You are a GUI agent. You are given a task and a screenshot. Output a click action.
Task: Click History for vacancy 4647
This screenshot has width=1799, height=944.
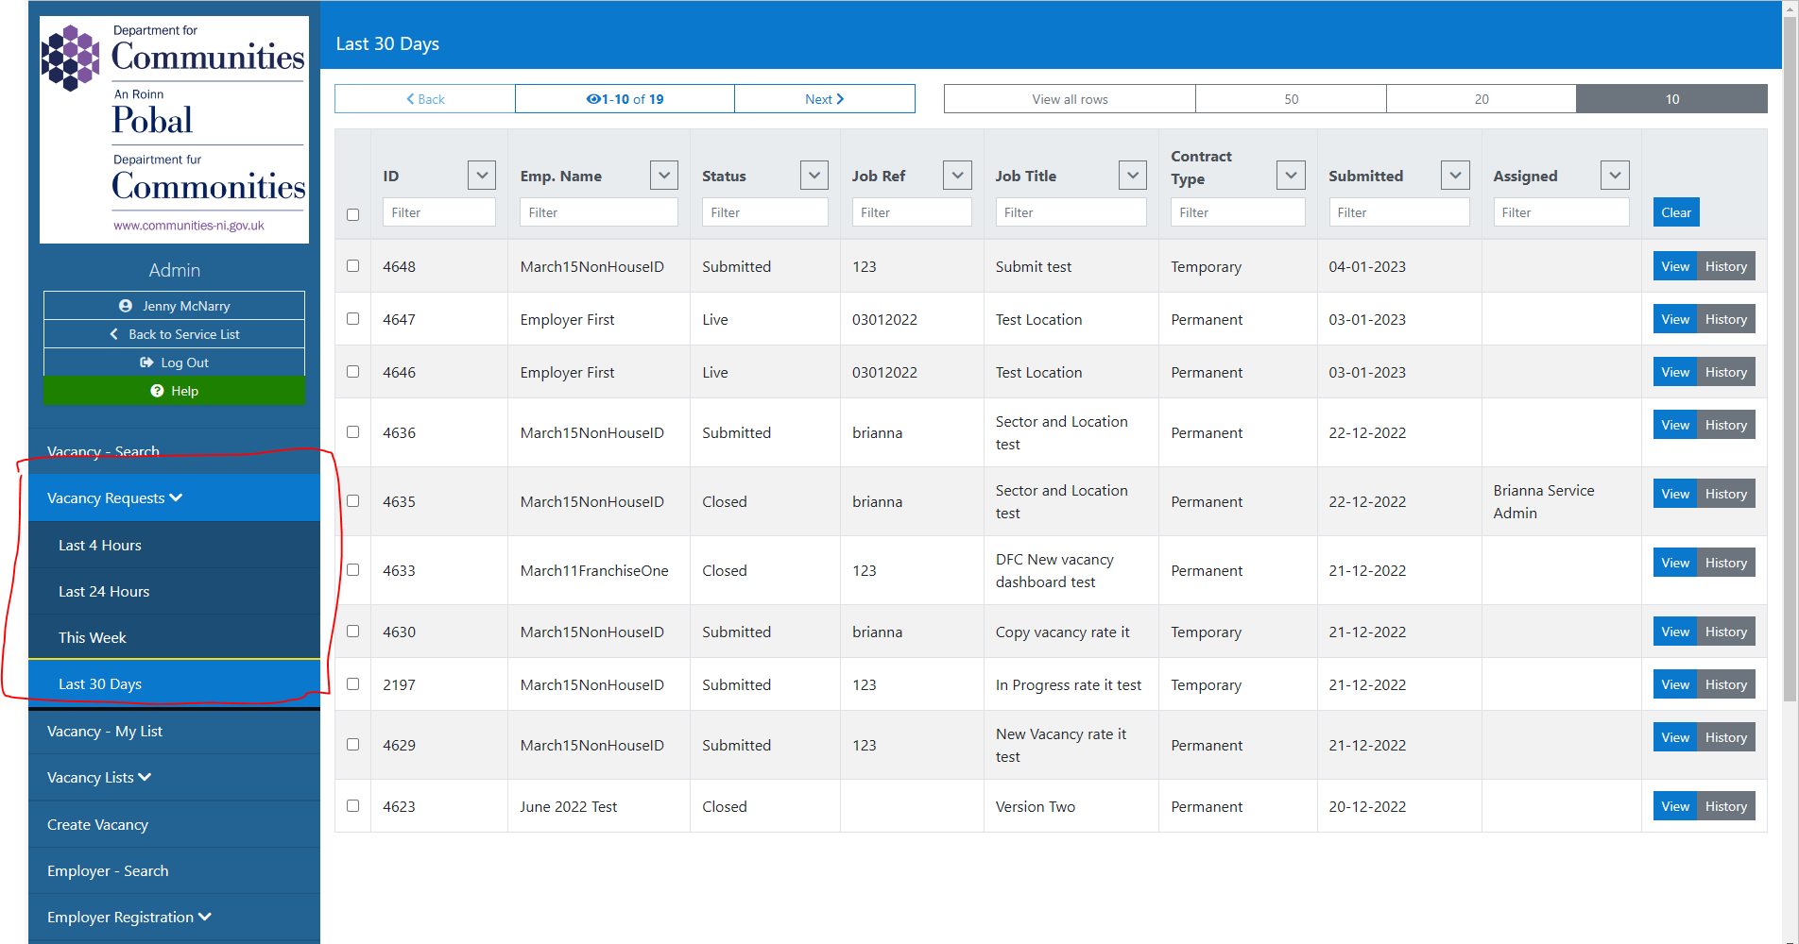pyautogui.click(x=1725, y=319)
